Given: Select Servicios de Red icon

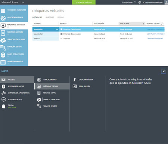Looking at the screenshot, I should click(x=4, y=99).
